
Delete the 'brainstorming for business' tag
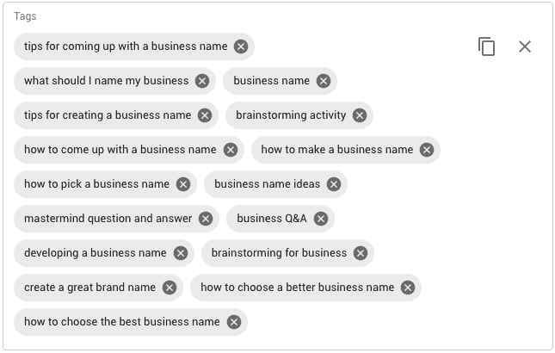click(361, 253)
